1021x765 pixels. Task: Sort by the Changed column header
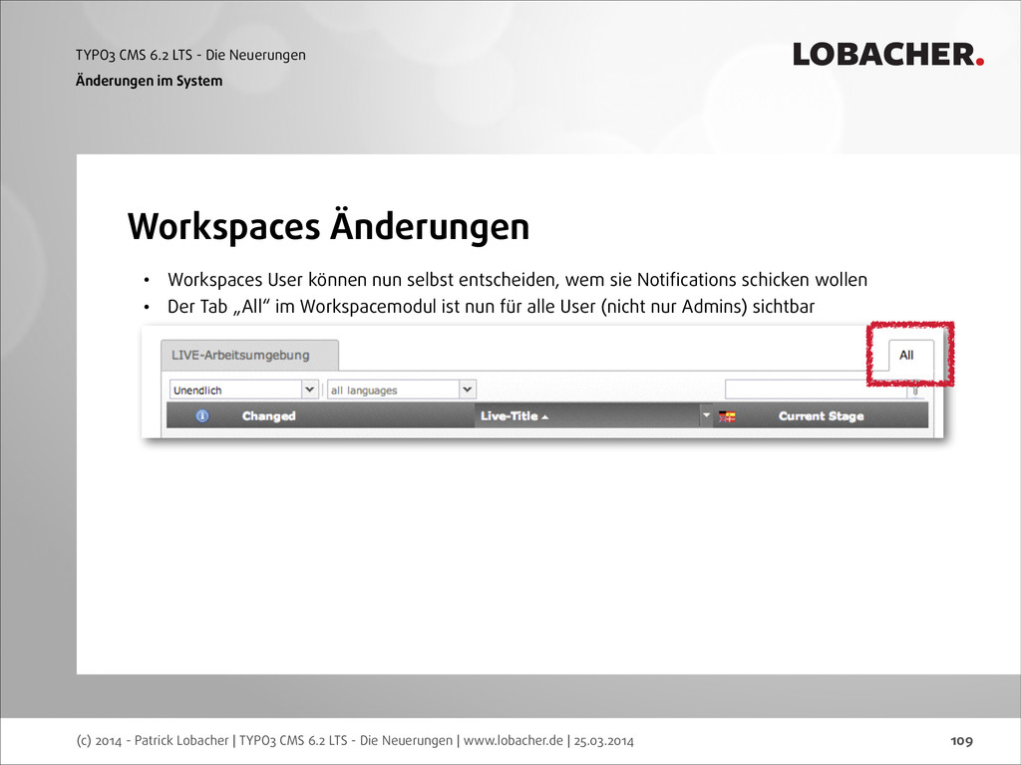click(x=269, y=415)
